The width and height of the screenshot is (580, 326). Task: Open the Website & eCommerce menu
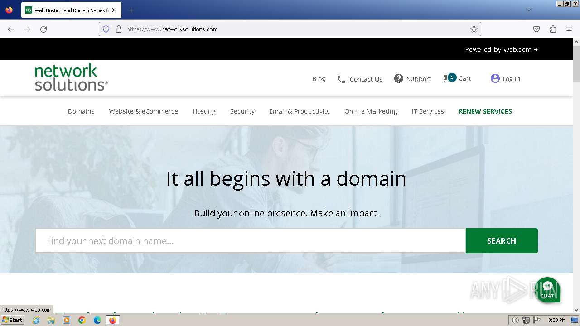pyautogui.click(x=144, y=111)
